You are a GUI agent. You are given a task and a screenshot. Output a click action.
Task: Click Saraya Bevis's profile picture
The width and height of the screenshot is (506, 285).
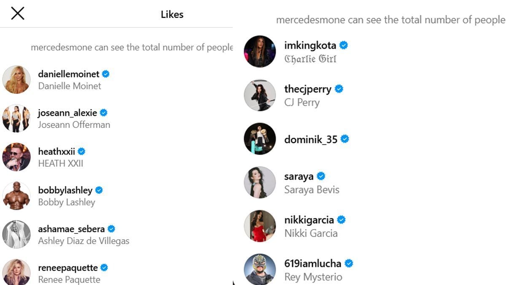(x=260, y=182)
